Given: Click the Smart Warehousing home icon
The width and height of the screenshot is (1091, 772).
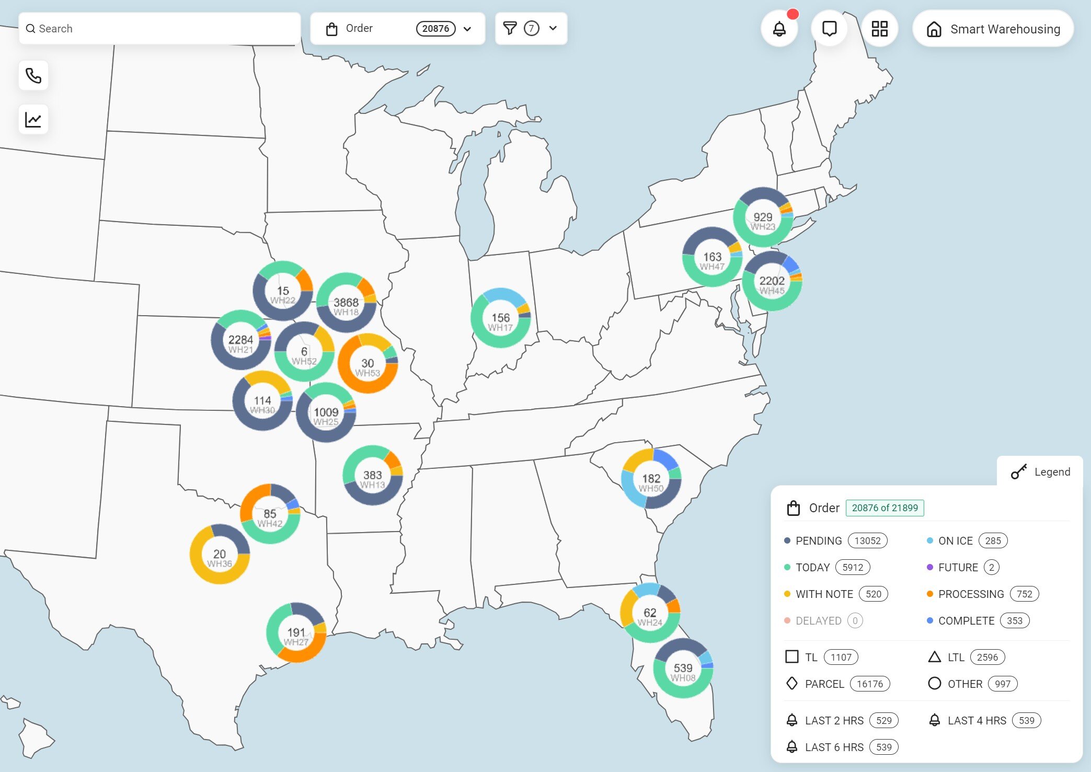Looking at the screenshot, I should (934, 29).
